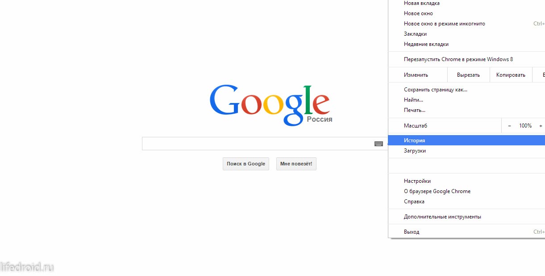545x276 pixels.
Task: Choose Новое окно в режиме инкогнито
Action: click(x=467, y=24)
